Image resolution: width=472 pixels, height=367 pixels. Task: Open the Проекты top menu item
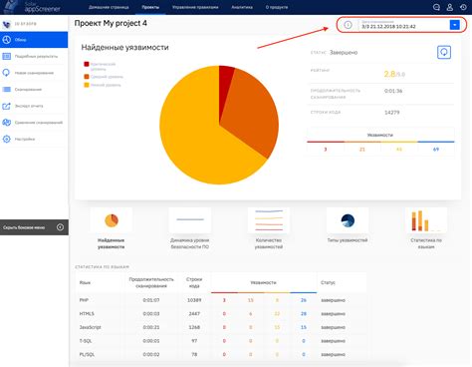pos(150,7)
